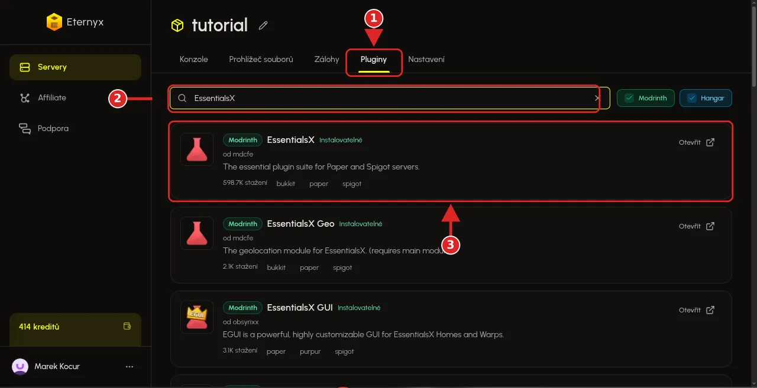Image resolution: width=757 pixels, height=388 pixels.
Task: Click Modrinth badge on EssentialsX card
Action: pyautogui.click(x=242, y=140)
